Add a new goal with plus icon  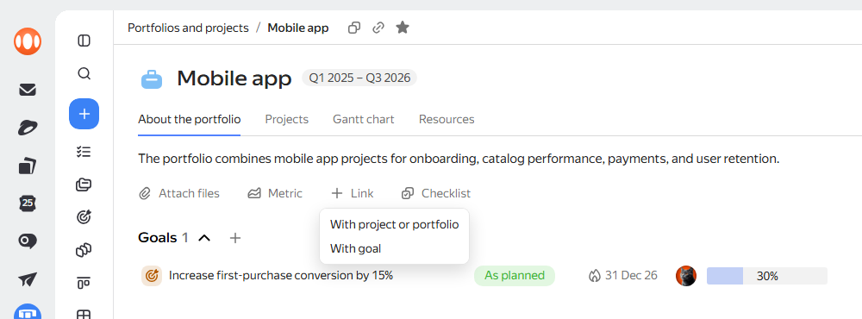click(235, 238)
